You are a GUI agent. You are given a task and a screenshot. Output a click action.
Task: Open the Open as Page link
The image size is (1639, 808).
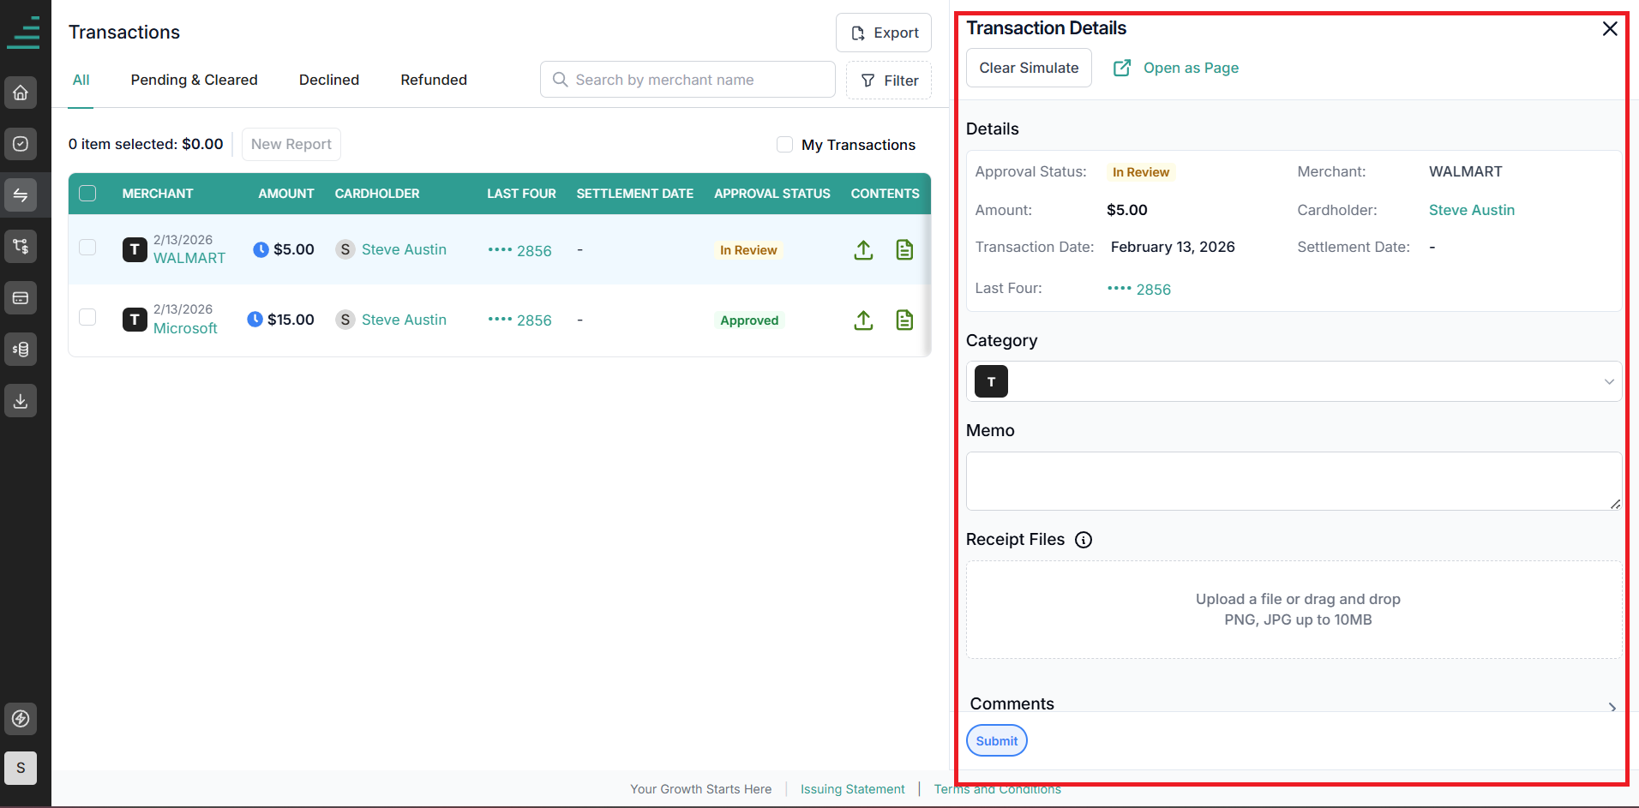(x=1191, y=68)
